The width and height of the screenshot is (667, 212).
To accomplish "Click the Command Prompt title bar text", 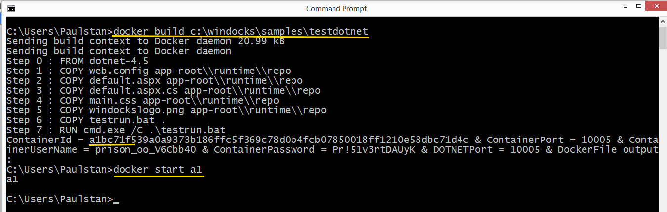I will (336, 9).
